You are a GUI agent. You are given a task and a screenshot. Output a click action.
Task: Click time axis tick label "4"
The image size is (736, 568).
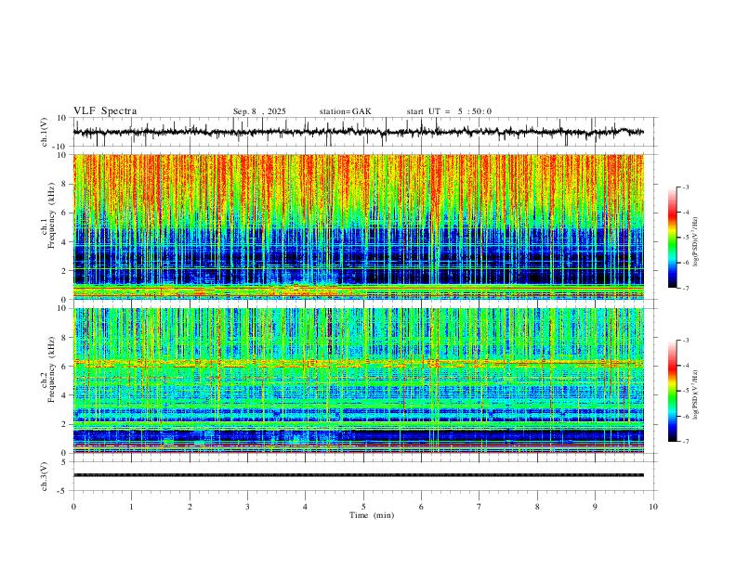[x=306, y=507]
